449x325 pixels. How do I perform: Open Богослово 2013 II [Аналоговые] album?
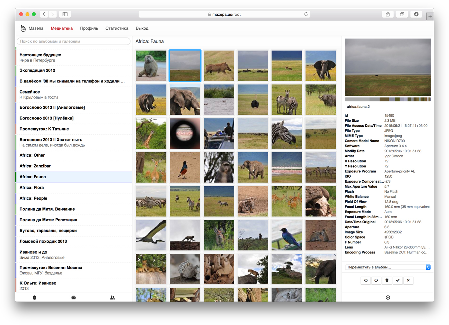point(74,107)
